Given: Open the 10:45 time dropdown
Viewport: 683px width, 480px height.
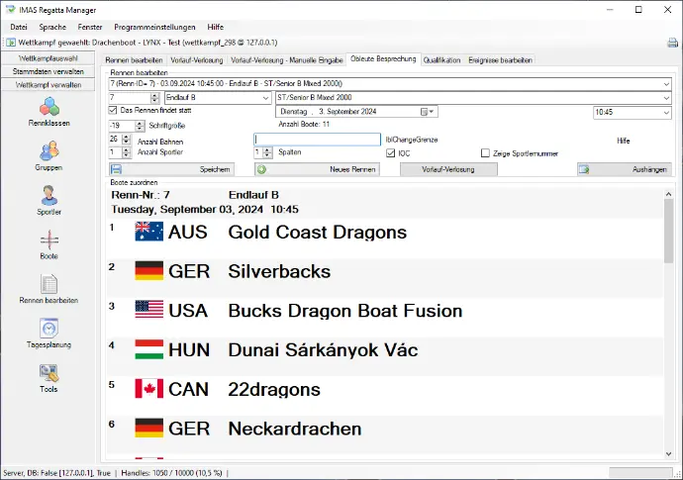Looking at the screenshot, I should tap(666, 113).
